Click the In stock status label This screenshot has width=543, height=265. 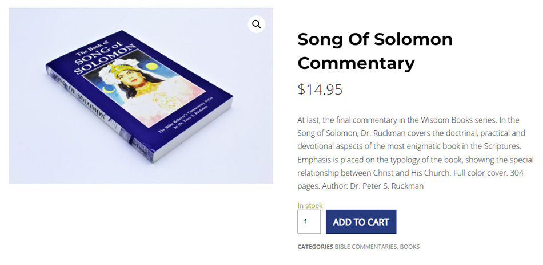tap(310, 206)
